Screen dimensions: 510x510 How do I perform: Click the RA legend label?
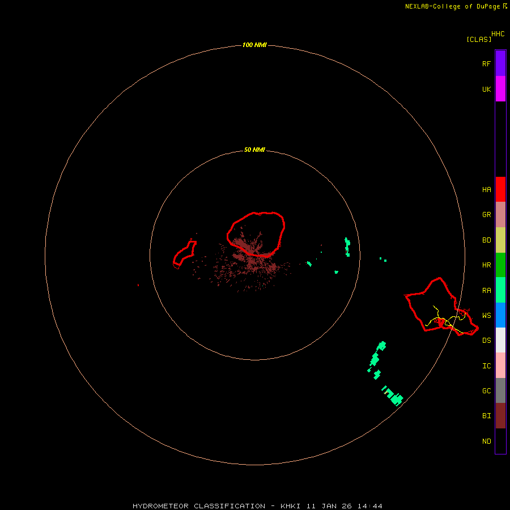coord(486,291)
